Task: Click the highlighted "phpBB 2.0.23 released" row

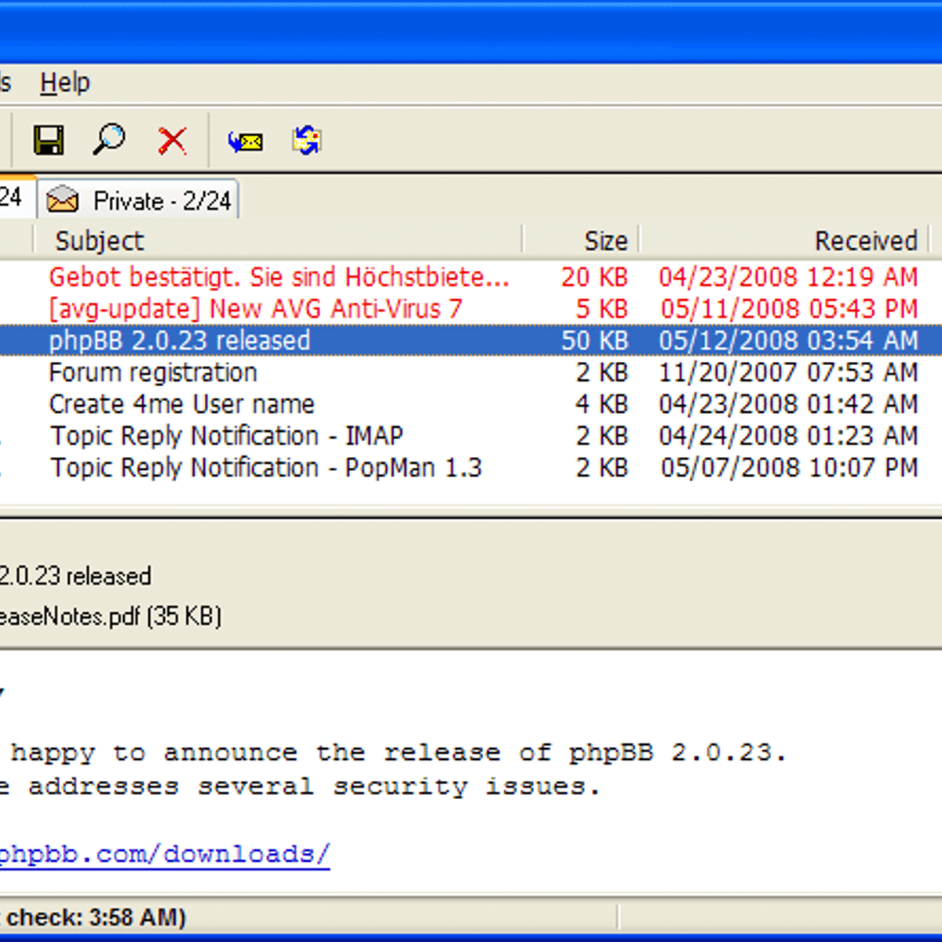Action: click(180, 341)
